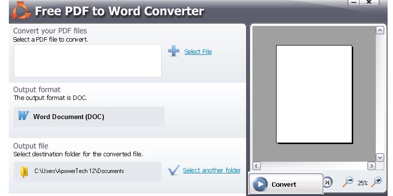The image size is (393, 196).
Task: Click the blue checkmark icon
Action: 174,170
